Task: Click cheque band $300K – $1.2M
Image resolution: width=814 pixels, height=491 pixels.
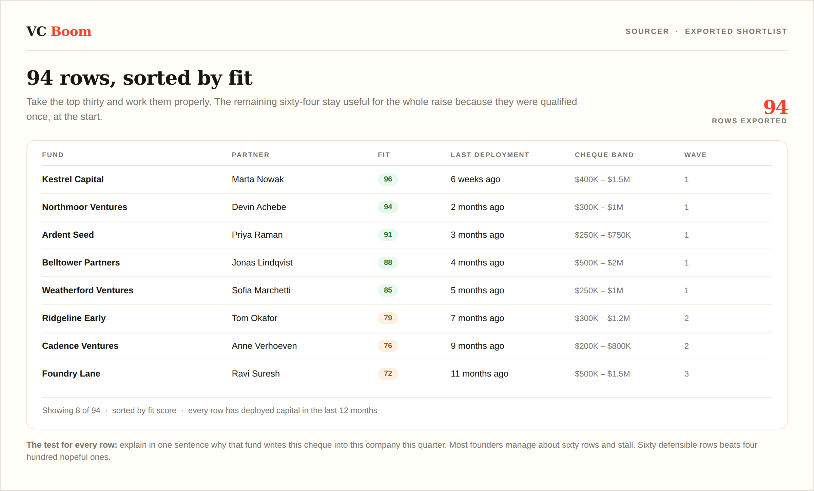Action: (602, 318)
